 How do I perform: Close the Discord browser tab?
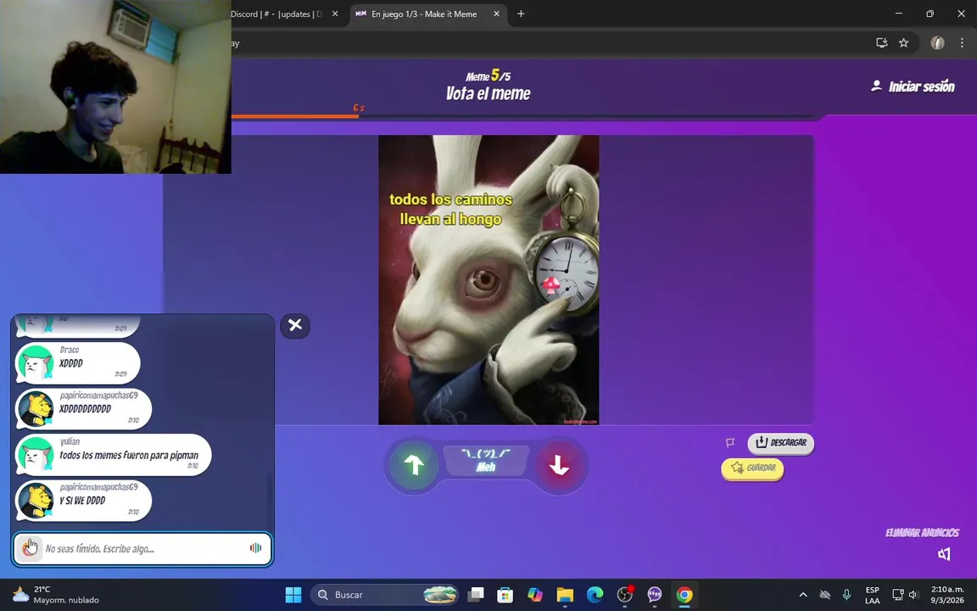coord(335,14)
